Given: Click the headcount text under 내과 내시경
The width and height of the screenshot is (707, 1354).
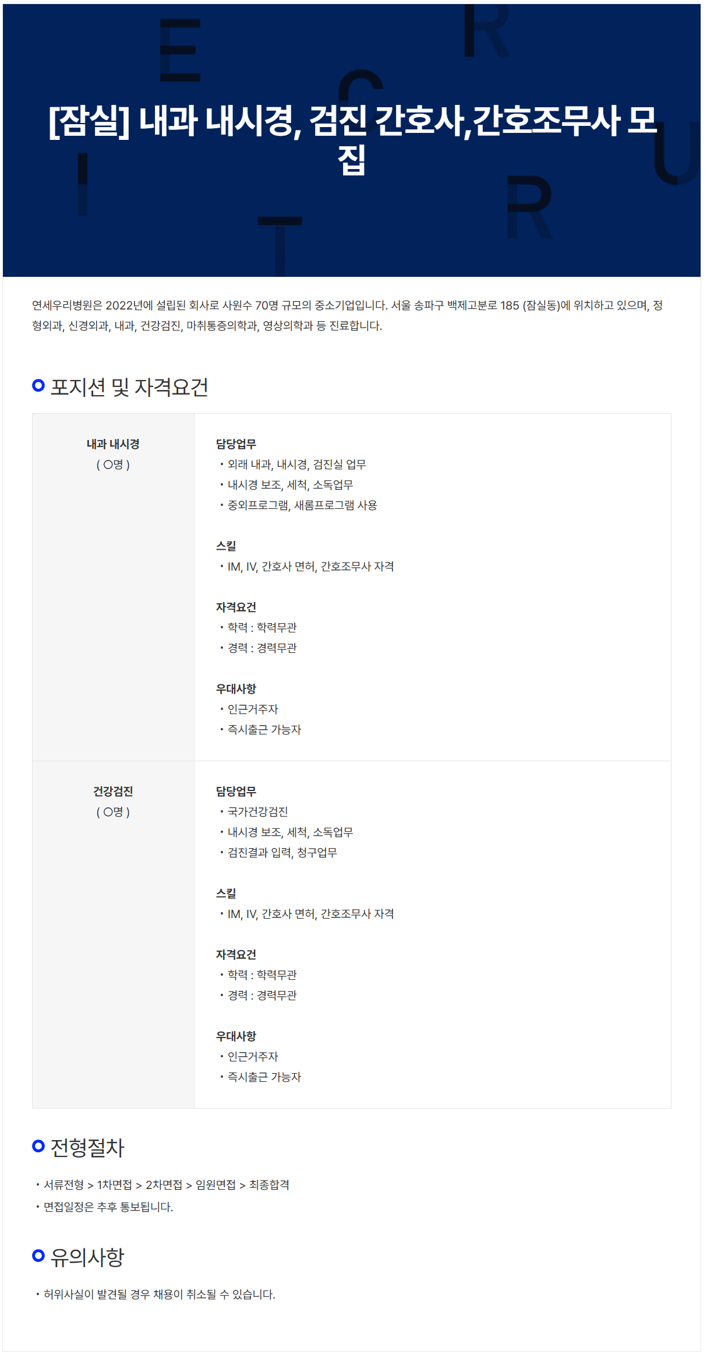Looking at the screenshot, I should [x=113, y=465].
